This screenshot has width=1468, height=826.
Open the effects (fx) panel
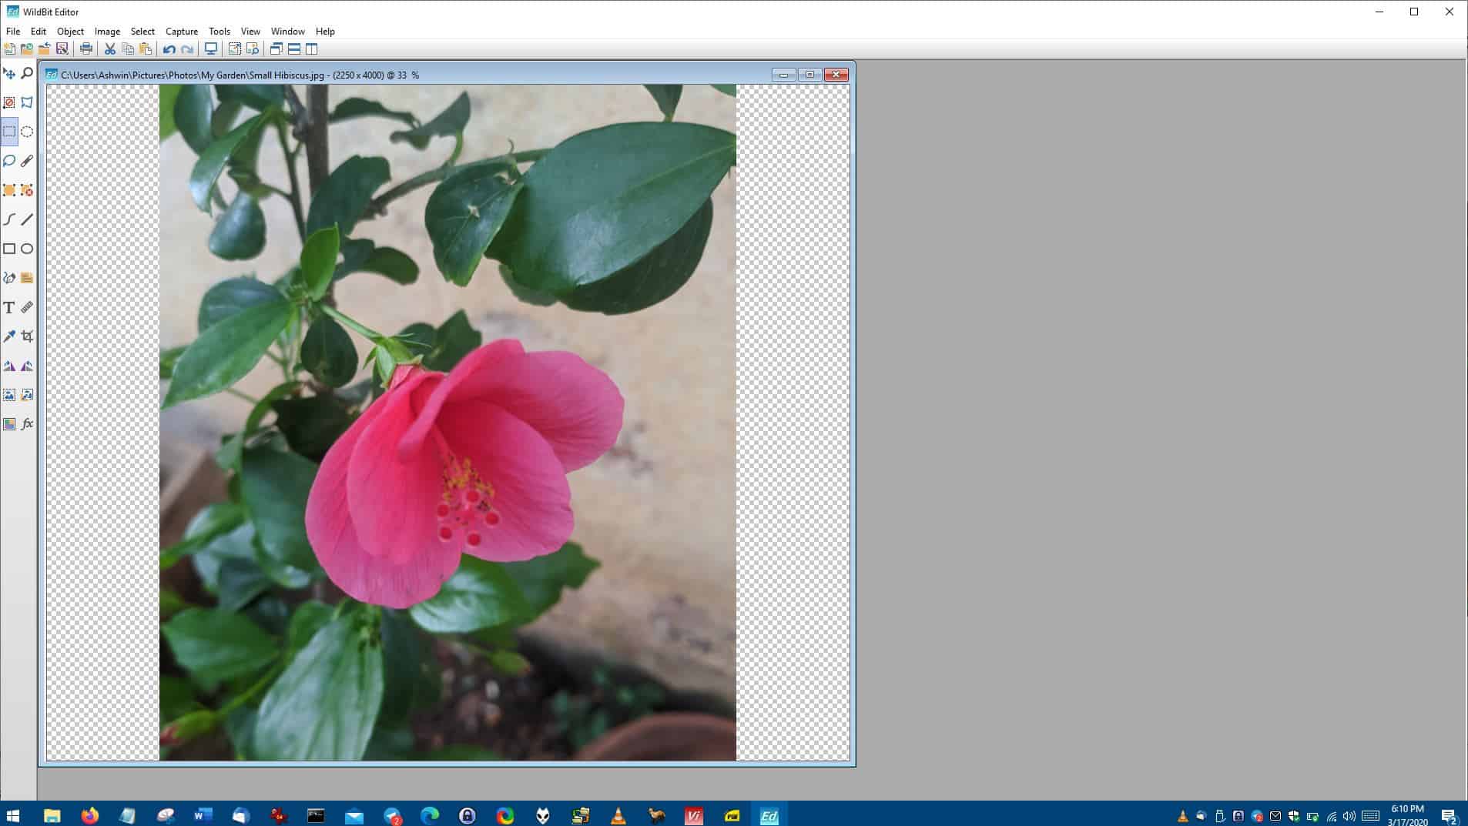click(28, 424)
